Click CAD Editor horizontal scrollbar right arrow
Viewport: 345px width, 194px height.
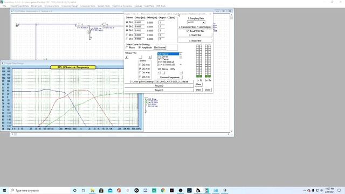point(229,134)
